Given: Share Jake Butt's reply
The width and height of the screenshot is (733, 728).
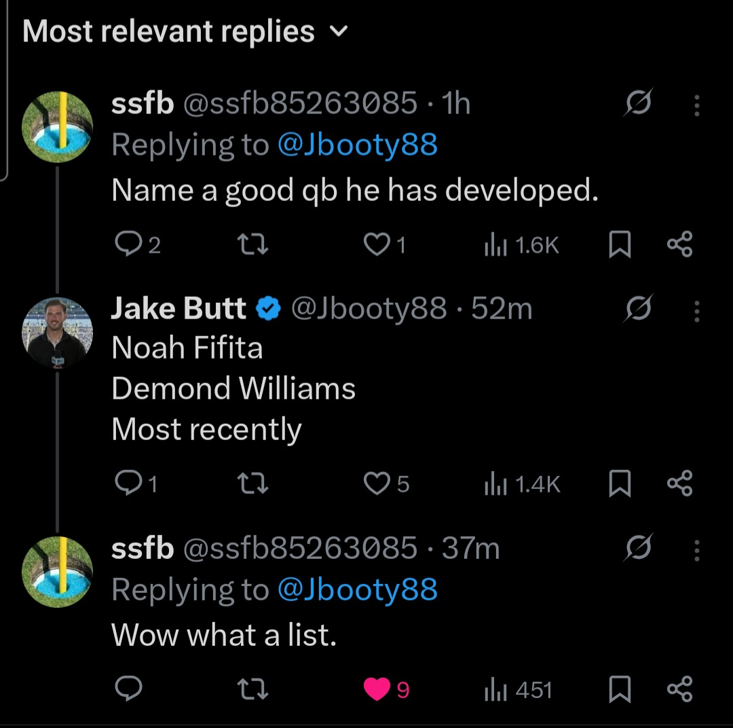Looking at the screenshot, I should pos(679,484).
